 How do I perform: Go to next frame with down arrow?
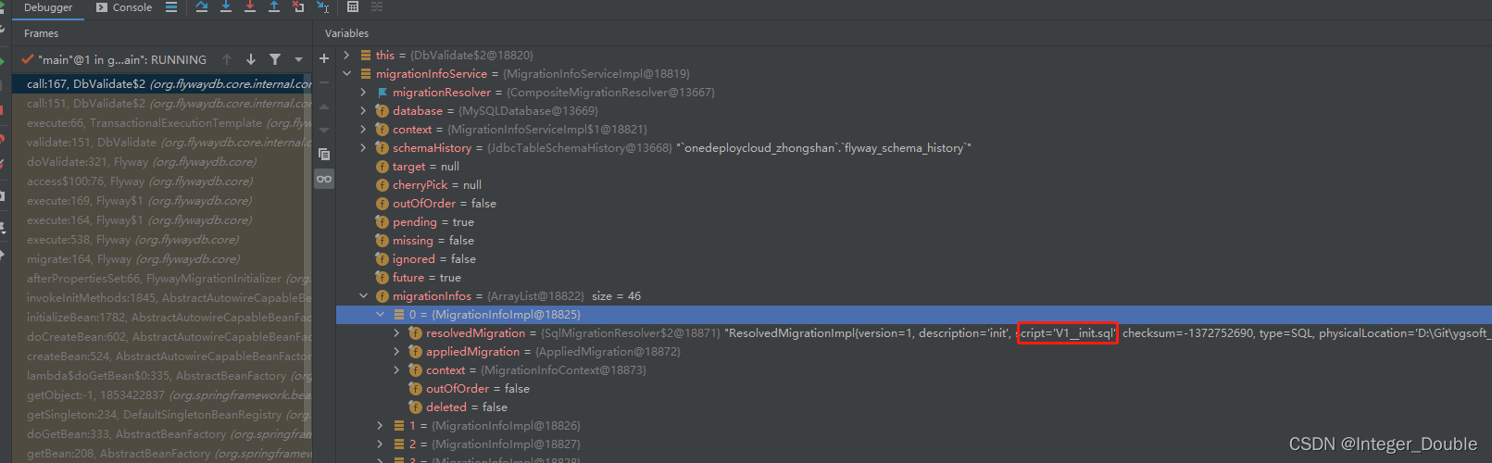click(x=251, y=59)
